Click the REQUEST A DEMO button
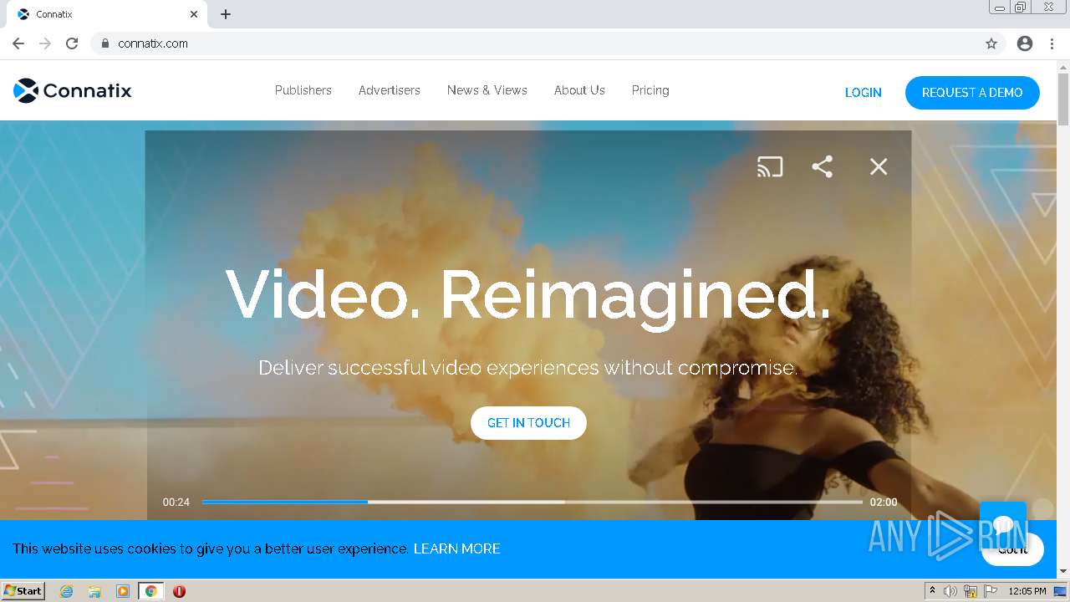 click(x=972, y=93)
